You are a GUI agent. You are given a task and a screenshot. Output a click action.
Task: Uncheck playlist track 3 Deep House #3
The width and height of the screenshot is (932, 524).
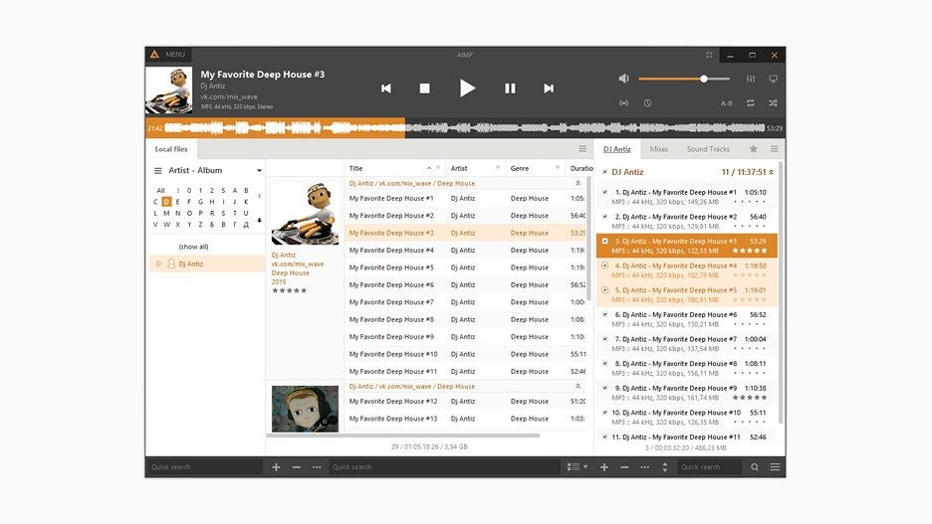(x=604, y=241)
